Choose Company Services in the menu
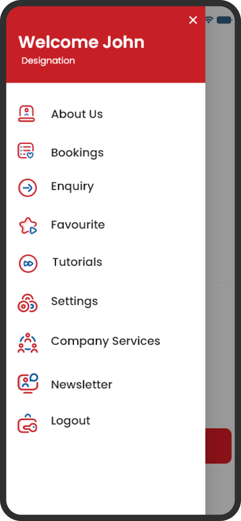Image resolution: width=241 pixels, height=521 pixels. pyautogui.click(x=106, y=341)
